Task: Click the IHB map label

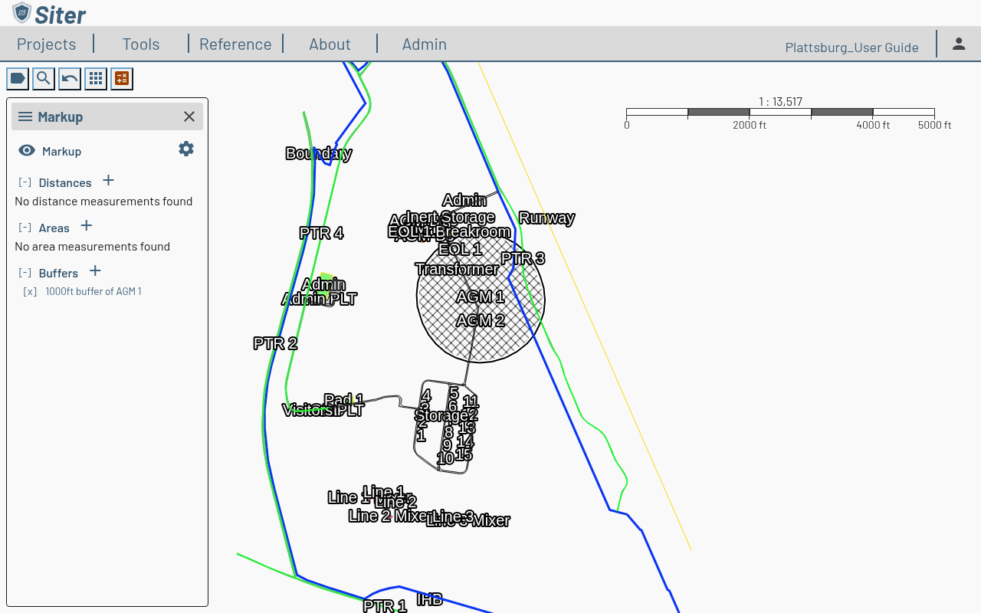Action: (x=430, y=599)
